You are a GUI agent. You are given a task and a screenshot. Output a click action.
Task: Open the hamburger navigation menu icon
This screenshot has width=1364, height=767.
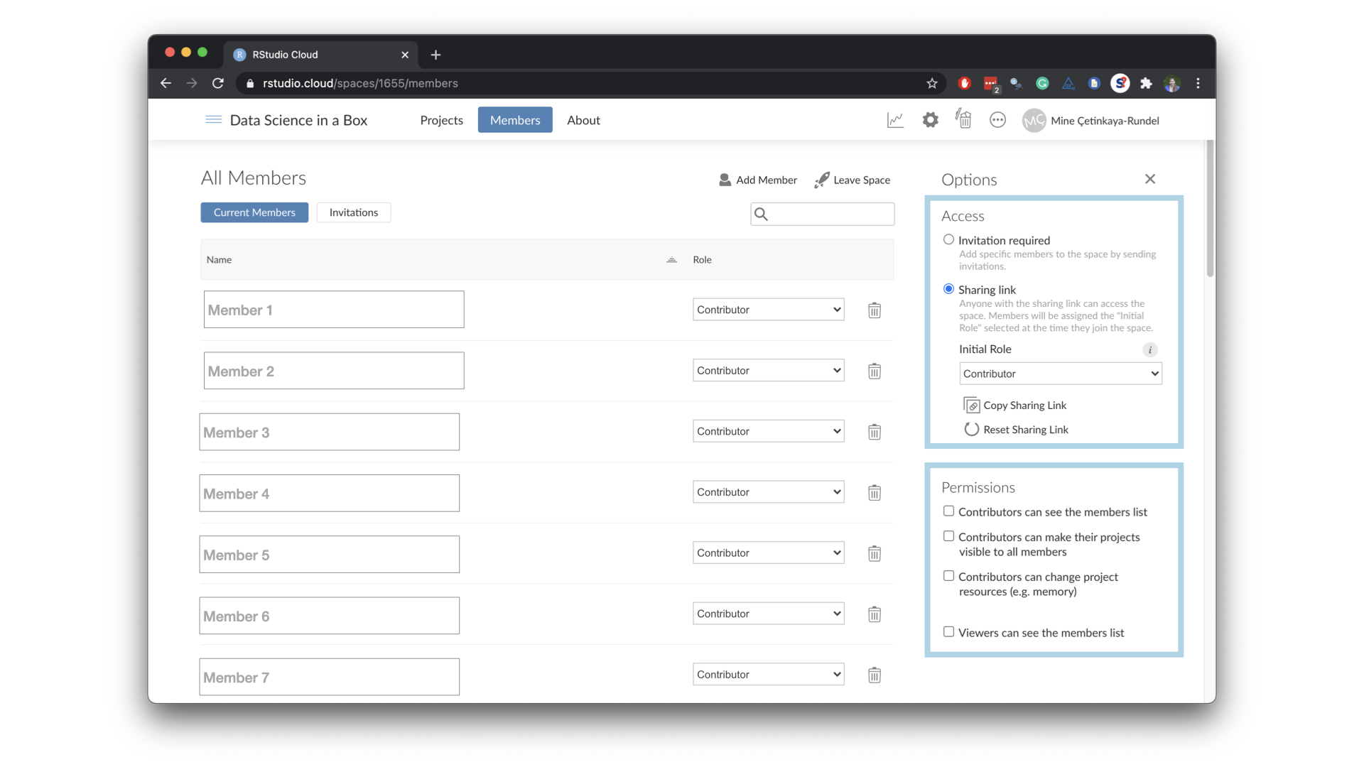pyautogui.click(x=213, y=120)
